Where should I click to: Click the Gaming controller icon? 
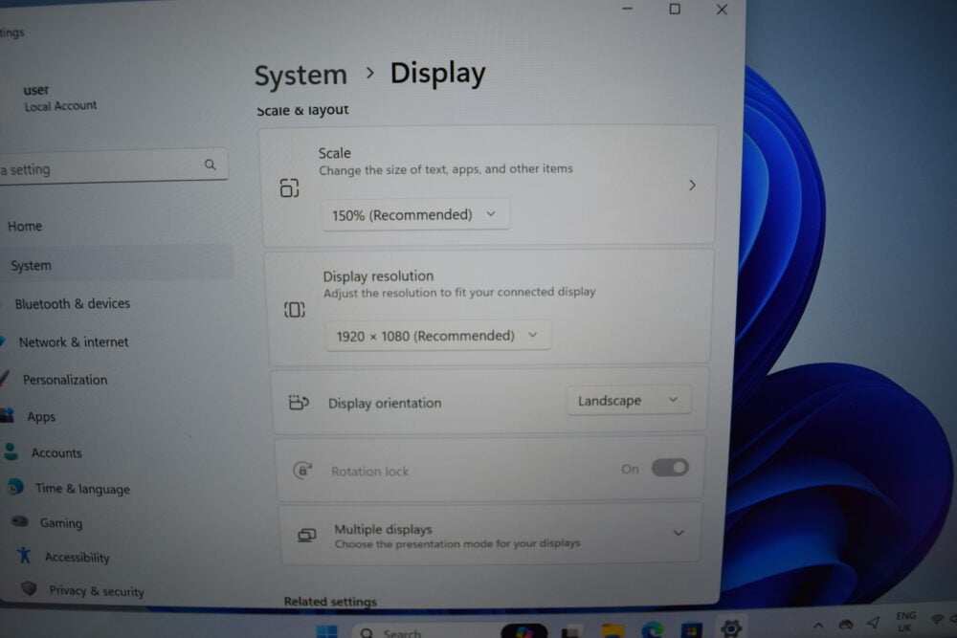[x=20, y=521]
